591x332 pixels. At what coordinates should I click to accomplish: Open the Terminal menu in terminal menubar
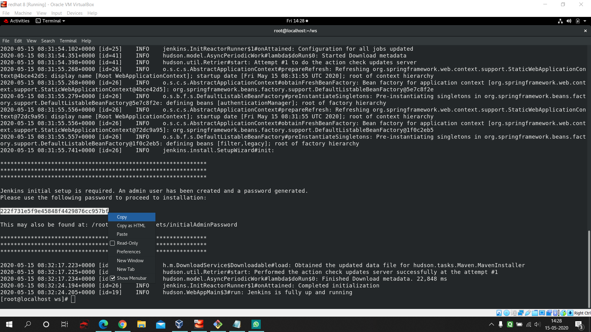click(68, 41)
